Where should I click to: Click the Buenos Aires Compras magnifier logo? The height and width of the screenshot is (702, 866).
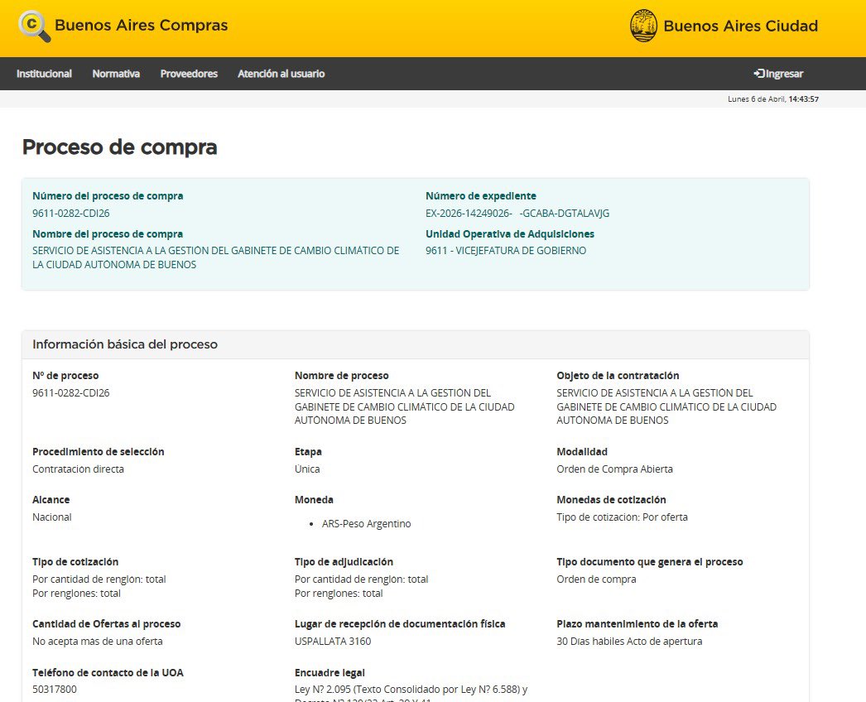tap(35, 26)
